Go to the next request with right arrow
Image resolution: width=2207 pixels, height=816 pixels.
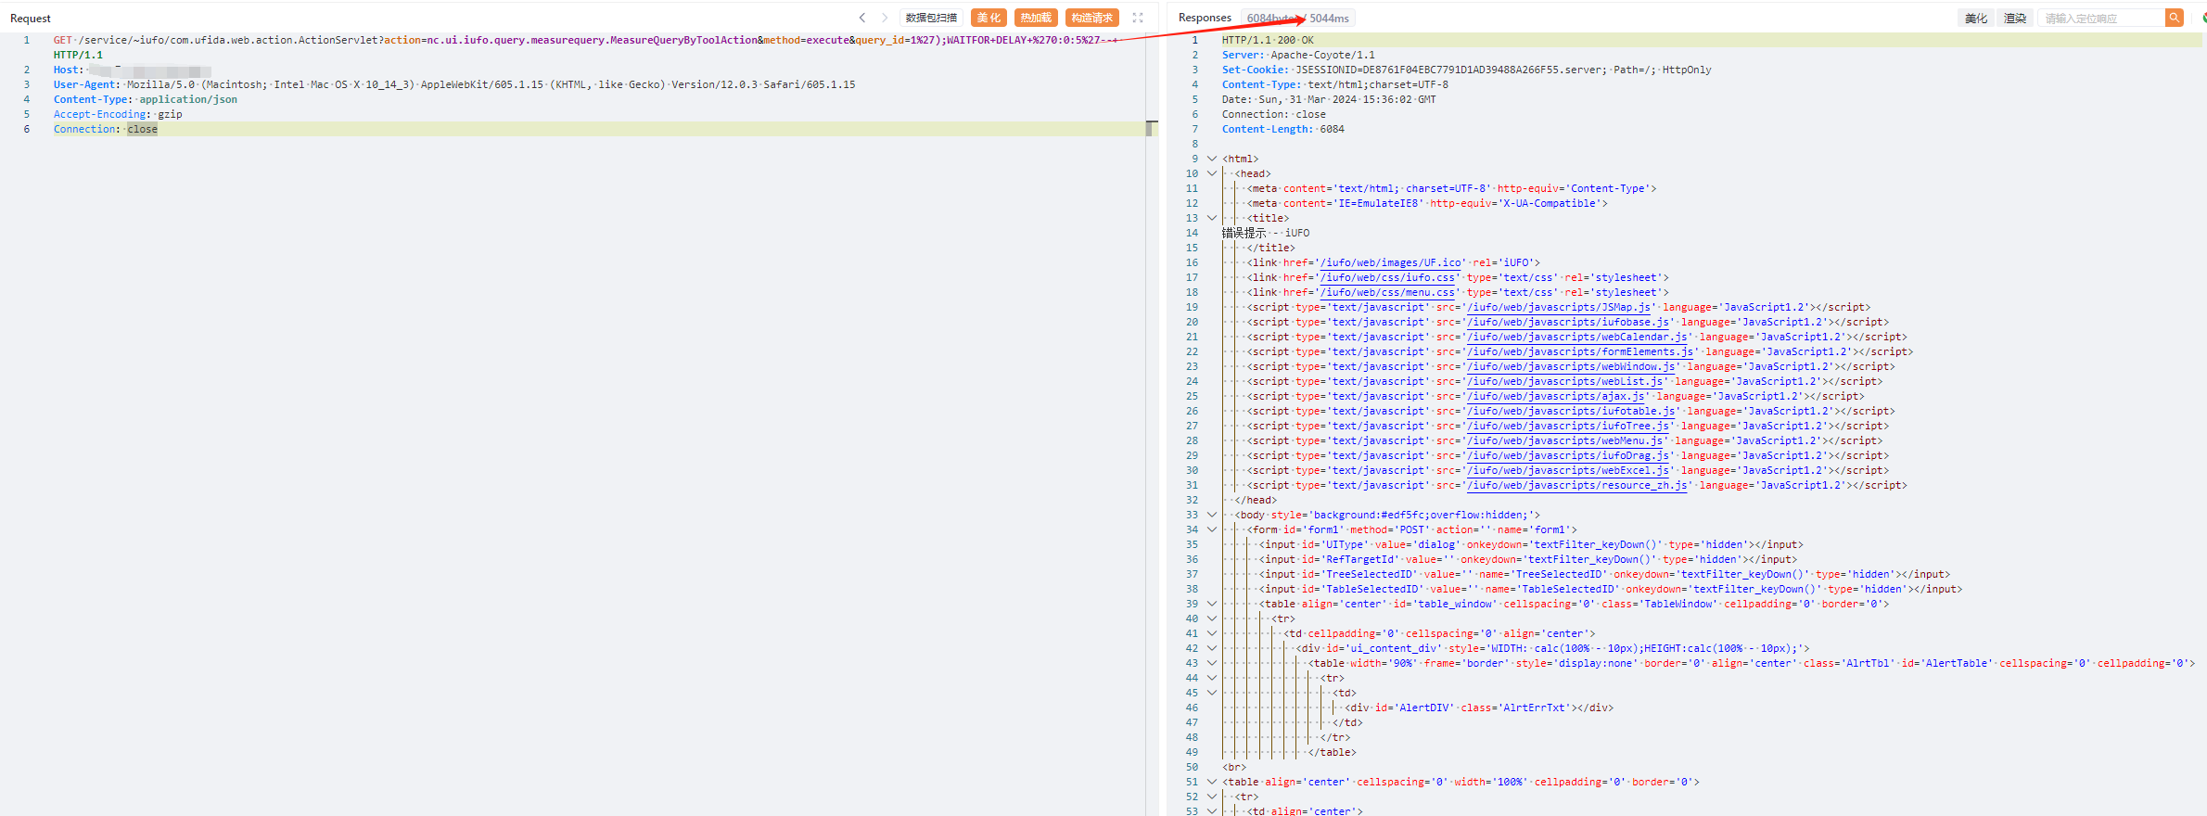[885, 18]
